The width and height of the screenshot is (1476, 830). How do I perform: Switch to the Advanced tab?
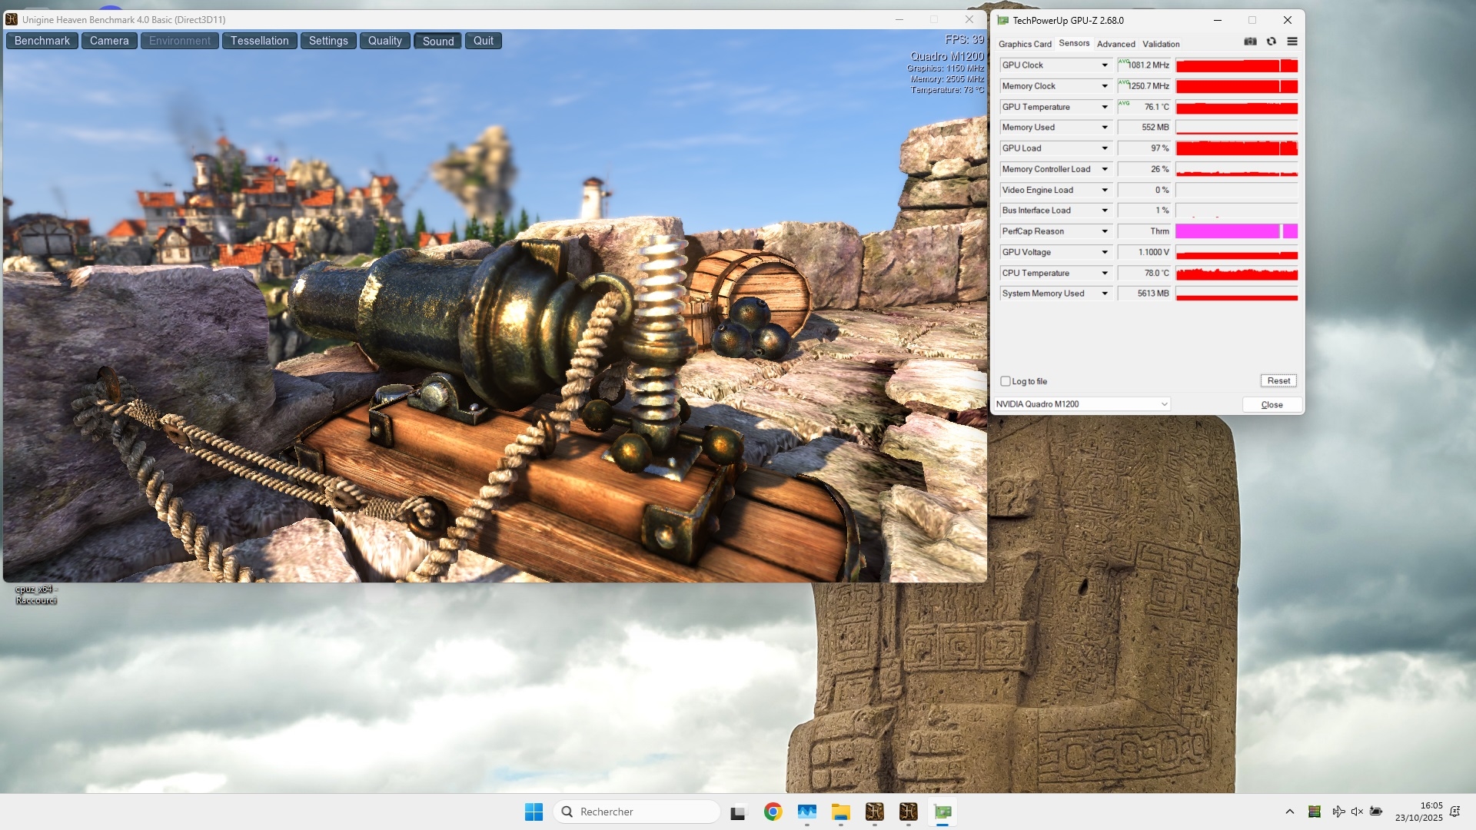pos(1115,44)
